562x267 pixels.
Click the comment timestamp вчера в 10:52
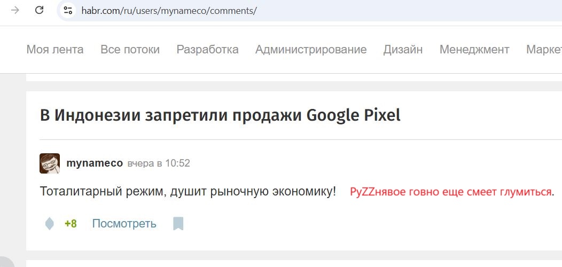pyautogui.click(x=159, y=163)
